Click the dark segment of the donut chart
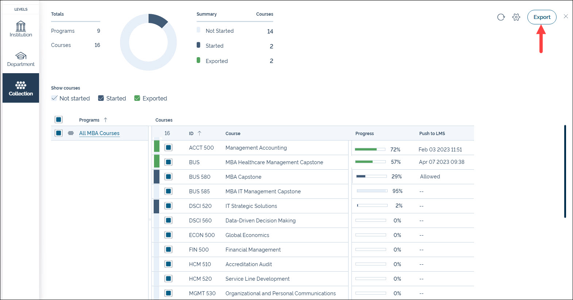Viewport: 573px width, 300px height. point(158,20)
